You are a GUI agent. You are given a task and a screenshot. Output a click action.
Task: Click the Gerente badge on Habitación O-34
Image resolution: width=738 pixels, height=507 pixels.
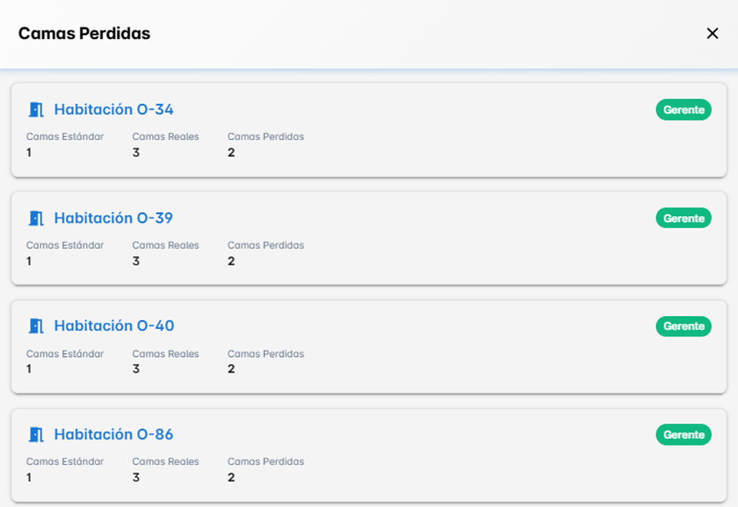[683, 110]
